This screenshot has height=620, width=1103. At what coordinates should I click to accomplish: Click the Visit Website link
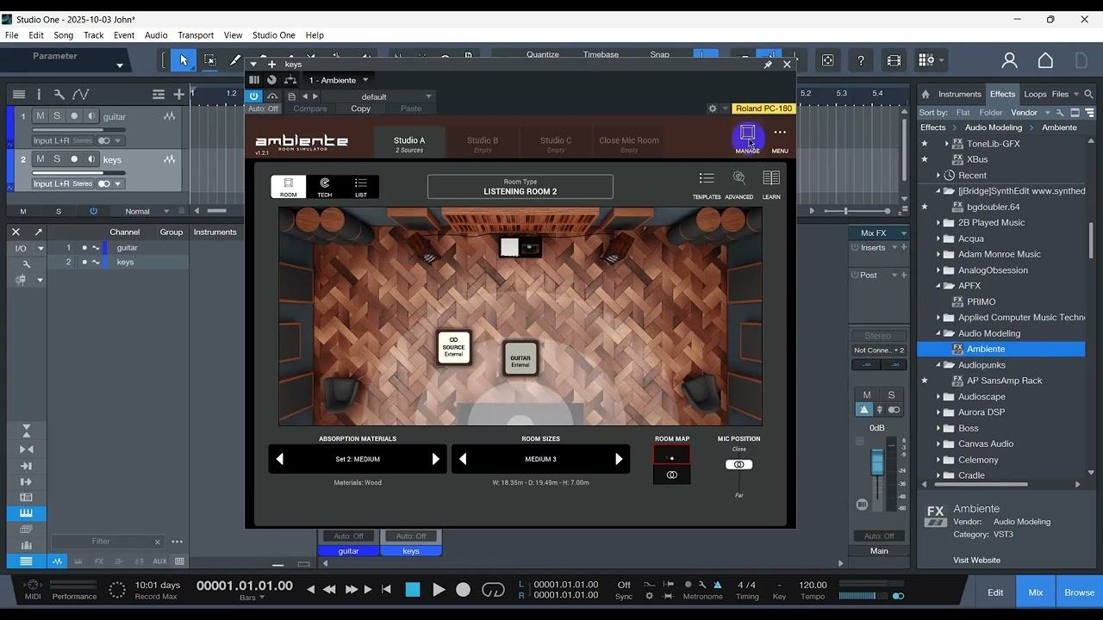point(976,561)
